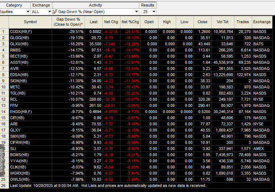The height and width of the screenshot is (192, 275).
Task: Click row number 1 header
Action: point(4,32)
